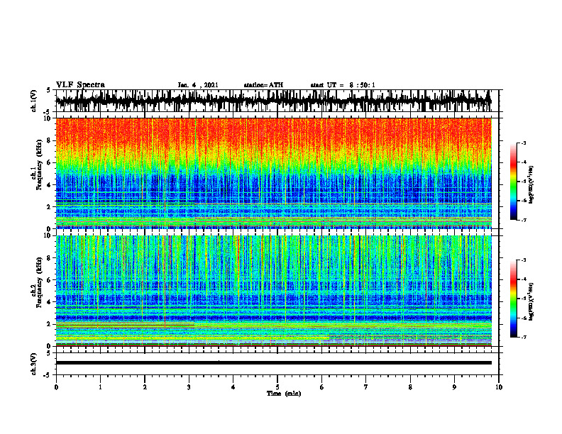Click the "6" kHz tick on ch.2 frequency axis
Viewport: 562px width, 434px height.
(x=49, y=279)
